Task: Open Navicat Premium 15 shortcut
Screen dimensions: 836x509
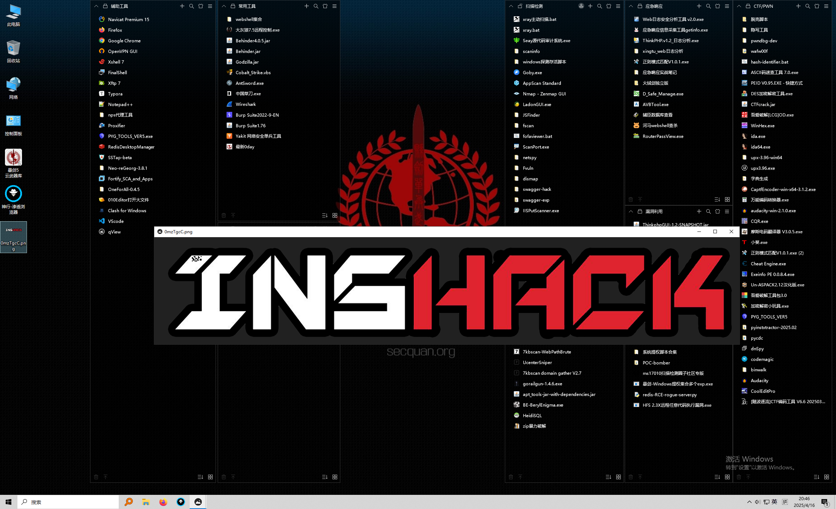Action: (x=128, y=19)
